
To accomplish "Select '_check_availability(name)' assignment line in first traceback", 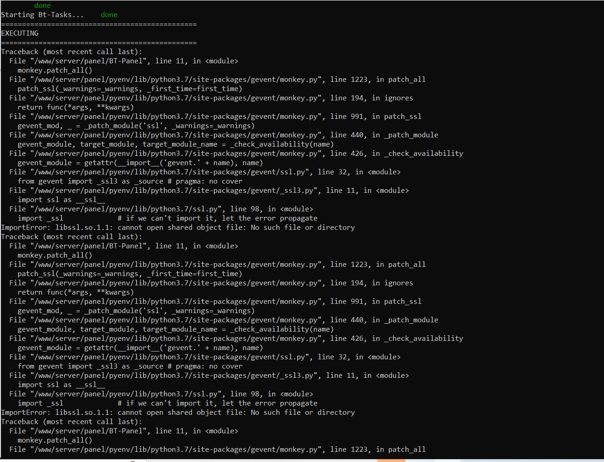I will pyautogui.click(x=176, y=144).
